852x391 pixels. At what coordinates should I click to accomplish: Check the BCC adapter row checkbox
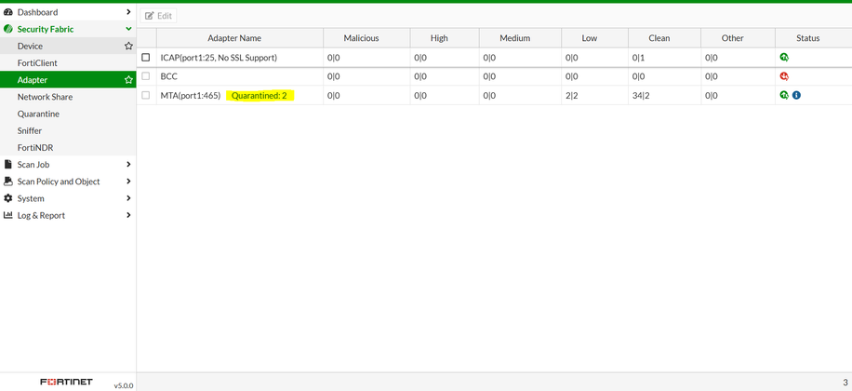(x=146, y=76)
